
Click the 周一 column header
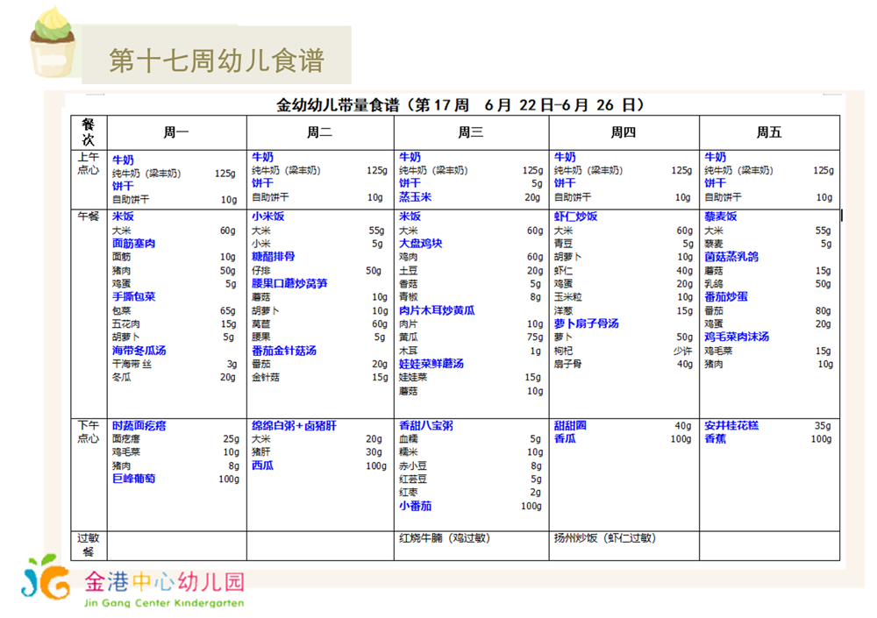176,132
